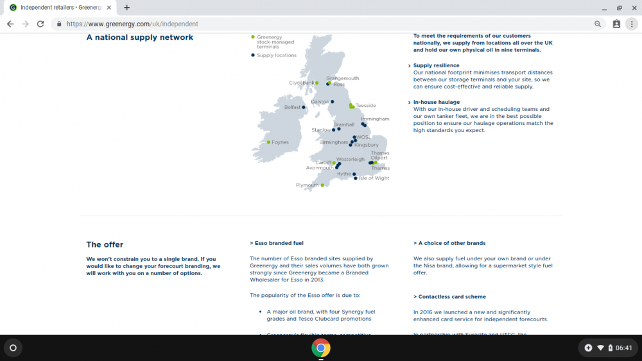Click the Avonmouth map label
Viewport: 642px width, 361px height.
pos(320,168)
